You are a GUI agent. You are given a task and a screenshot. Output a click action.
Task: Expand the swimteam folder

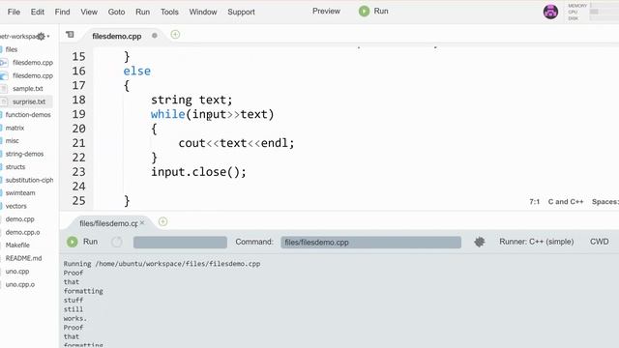tap(20, 193)
